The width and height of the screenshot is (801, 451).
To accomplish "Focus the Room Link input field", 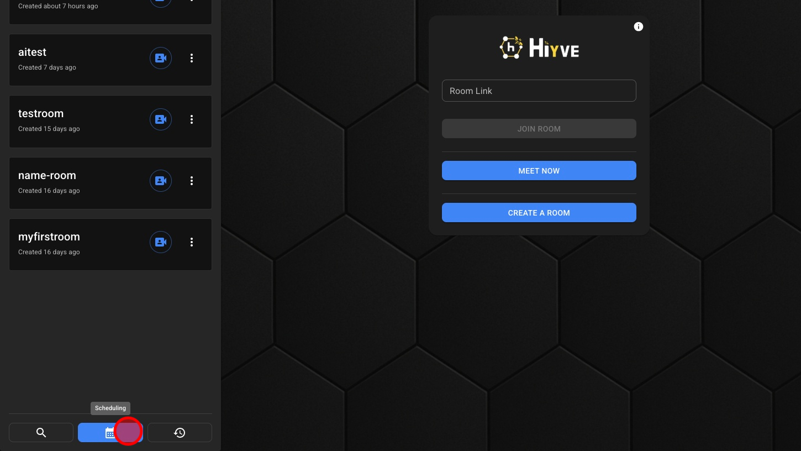I will 539,91.
